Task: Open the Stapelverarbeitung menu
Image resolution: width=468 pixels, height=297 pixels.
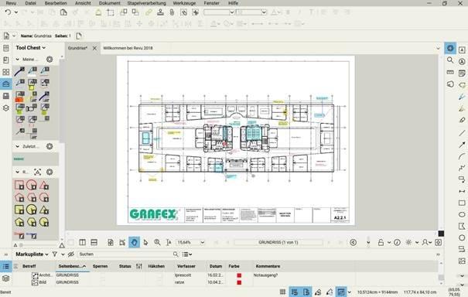Action: [x=146, y=3]
